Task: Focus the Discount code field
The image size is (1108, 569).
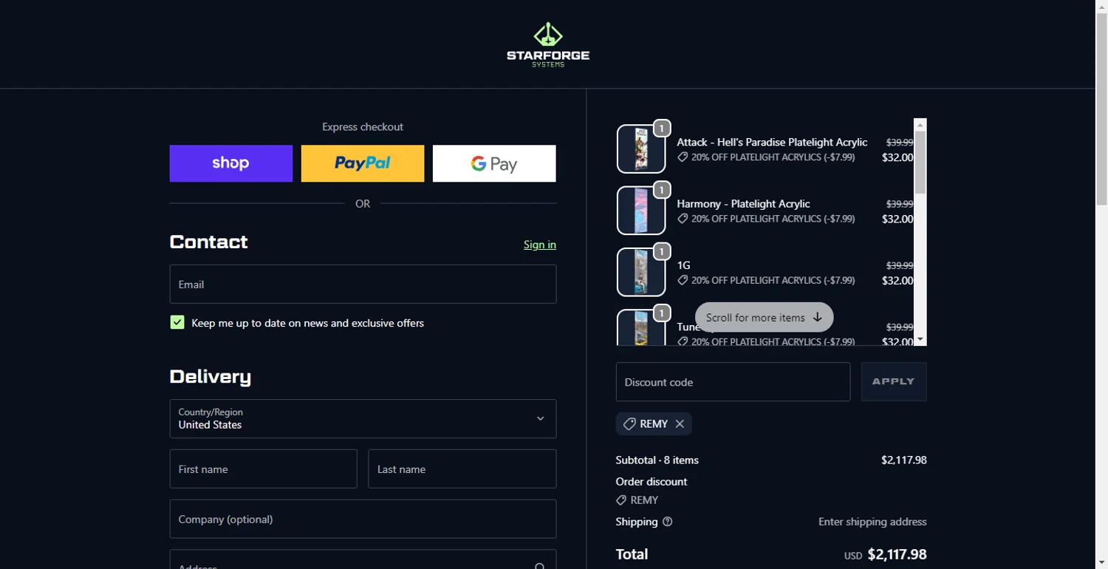Action: 733,382
